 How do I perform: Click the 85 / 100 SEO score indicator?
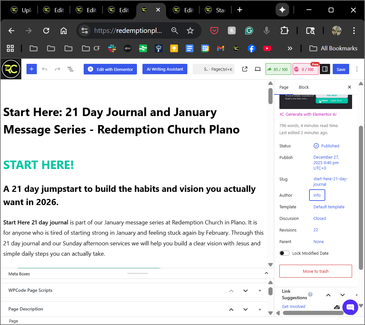pos(278,69)
